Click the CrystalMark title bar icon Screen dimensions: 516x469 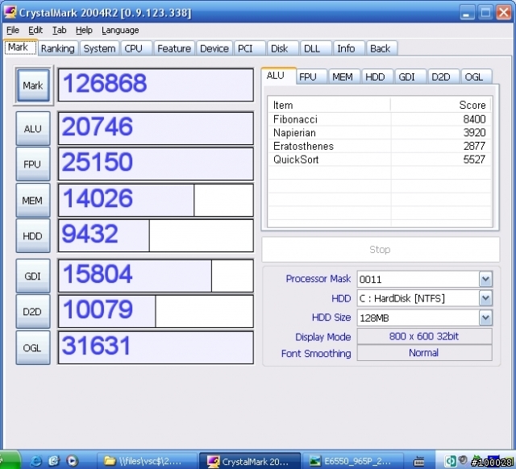[10, 12]
